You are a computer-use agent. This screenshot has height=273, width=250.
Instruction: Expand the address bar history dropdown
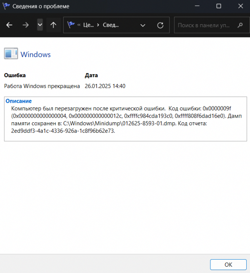(143, 25)
